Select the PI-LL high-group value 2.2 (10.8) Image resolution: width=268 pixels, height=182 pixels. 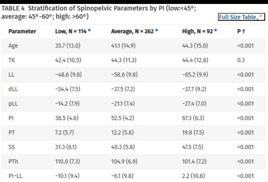tap(193, 176)
